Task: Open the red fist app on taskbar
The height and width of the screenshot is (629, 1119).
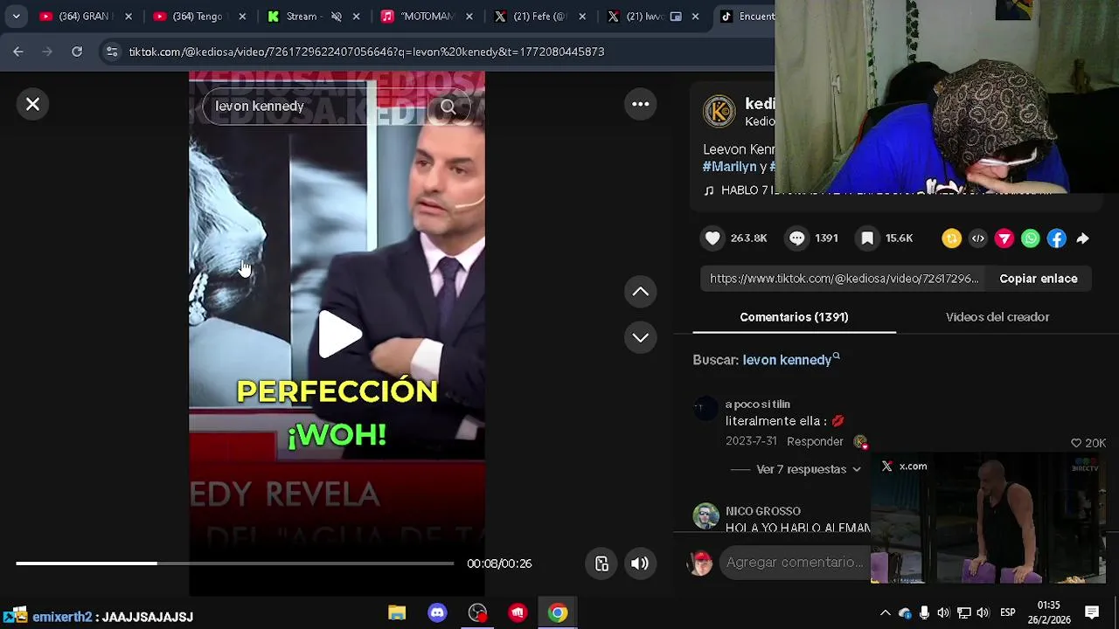Action: [x=518, y=613]
